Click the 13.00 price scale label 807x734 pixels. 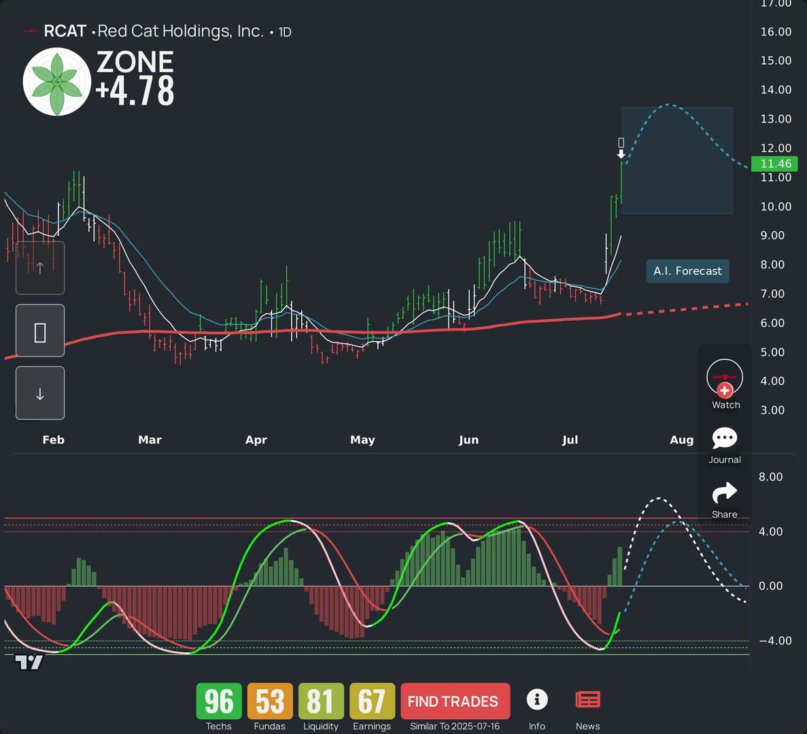pyautogui.click(x=776, y=119)
